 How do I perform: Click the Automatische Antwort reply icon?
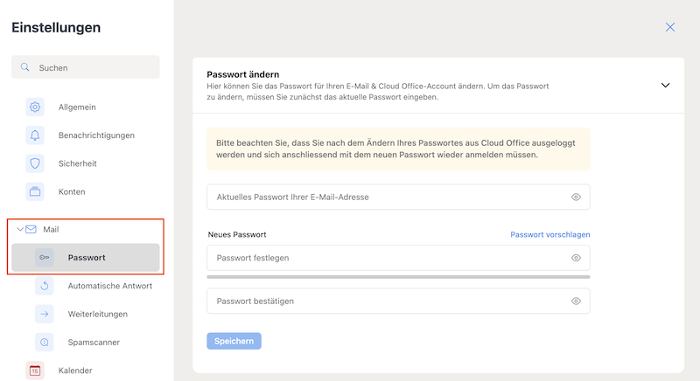(x=45, y=286)
